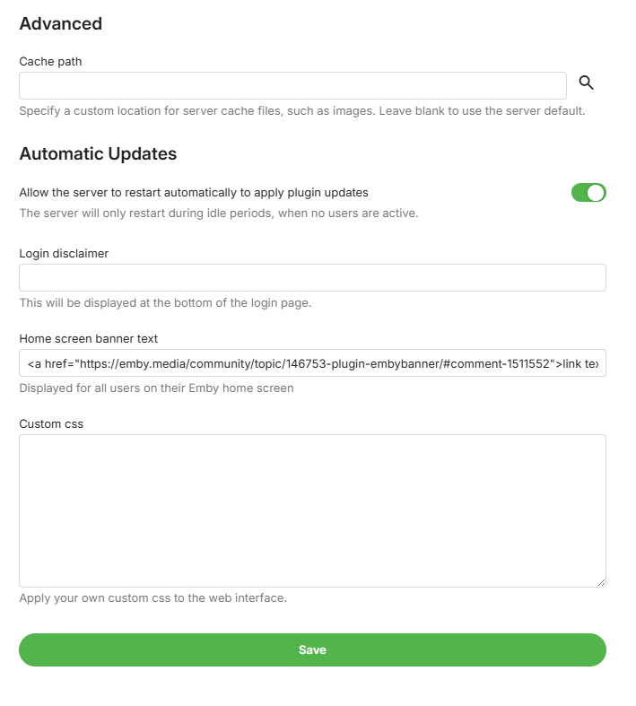Viewport: 636px width, 706px height.
Task: Click the Home screen banner text field
Action: [x=312, y=363]
